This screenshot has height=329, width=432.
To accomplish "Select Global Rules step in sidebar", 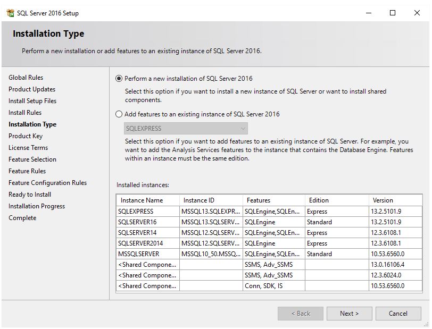I will pyautogui.click(x=26, y=78).
